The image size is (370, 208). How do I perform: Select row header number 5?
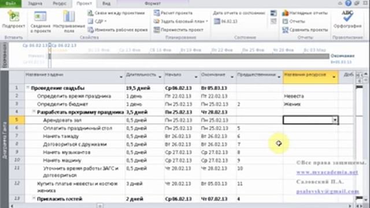coord(17,120)
